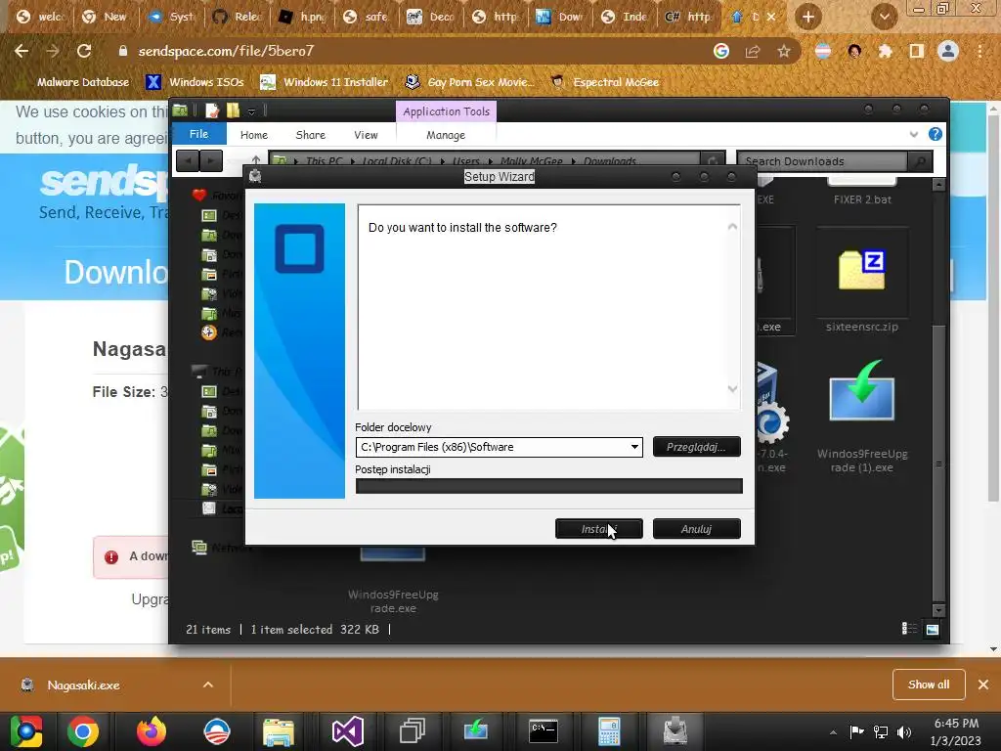The height and width of the screenshot is (751, 1001).
Task: Click the Explorer quick access properties icon
Action: click(212, 110)
